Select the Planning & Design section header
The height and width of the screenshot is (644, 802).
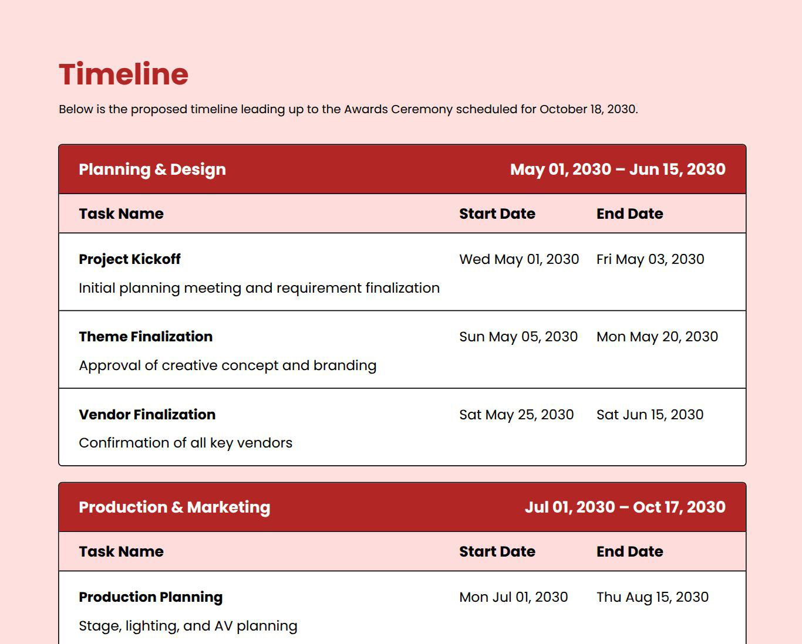pyautogui.click(x=152, y=170)
